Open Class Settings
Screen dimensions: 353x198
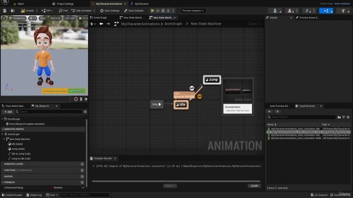tap(110, 10)
